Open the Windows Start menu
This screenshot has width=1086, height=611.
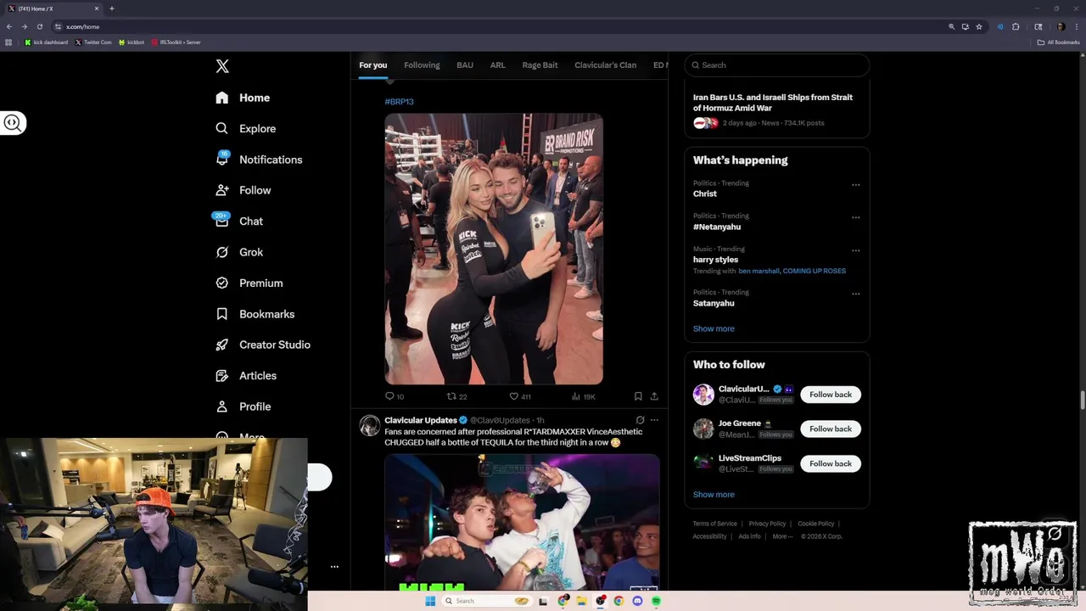pos(430,601)
